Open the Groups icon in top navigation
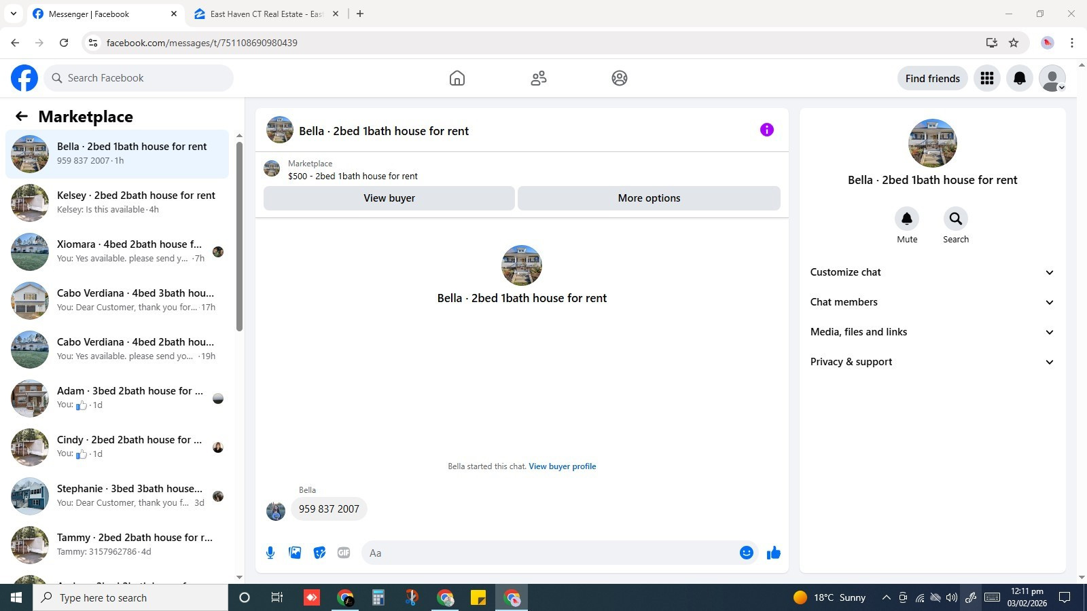 [x=620, y=78]
